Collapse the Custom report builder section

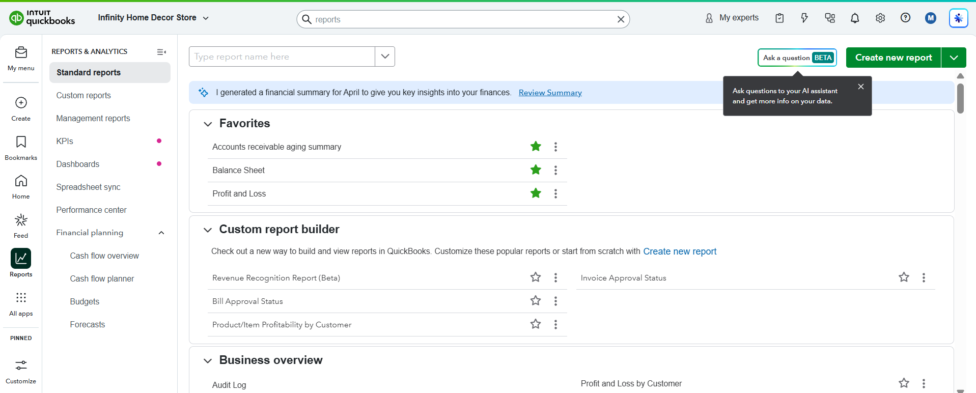tap(208, 230)
